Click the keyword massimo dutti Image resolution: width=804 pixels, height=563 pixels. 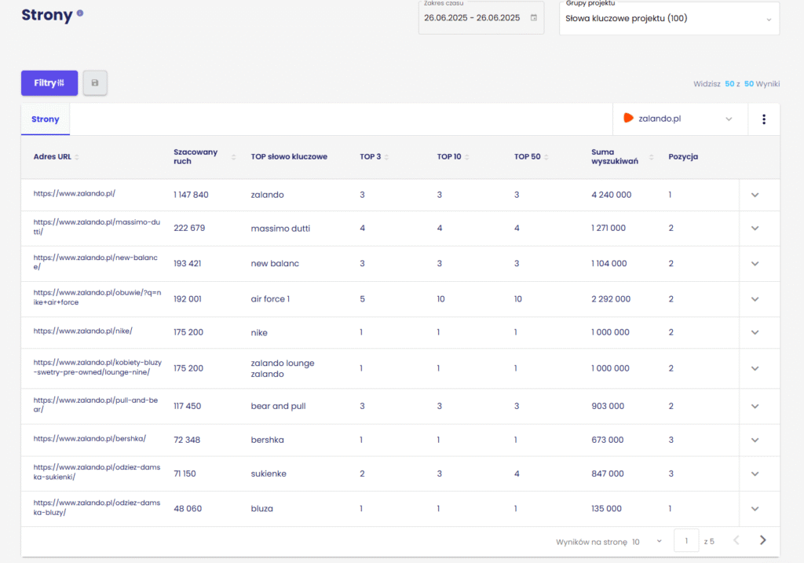coord(280,228)
